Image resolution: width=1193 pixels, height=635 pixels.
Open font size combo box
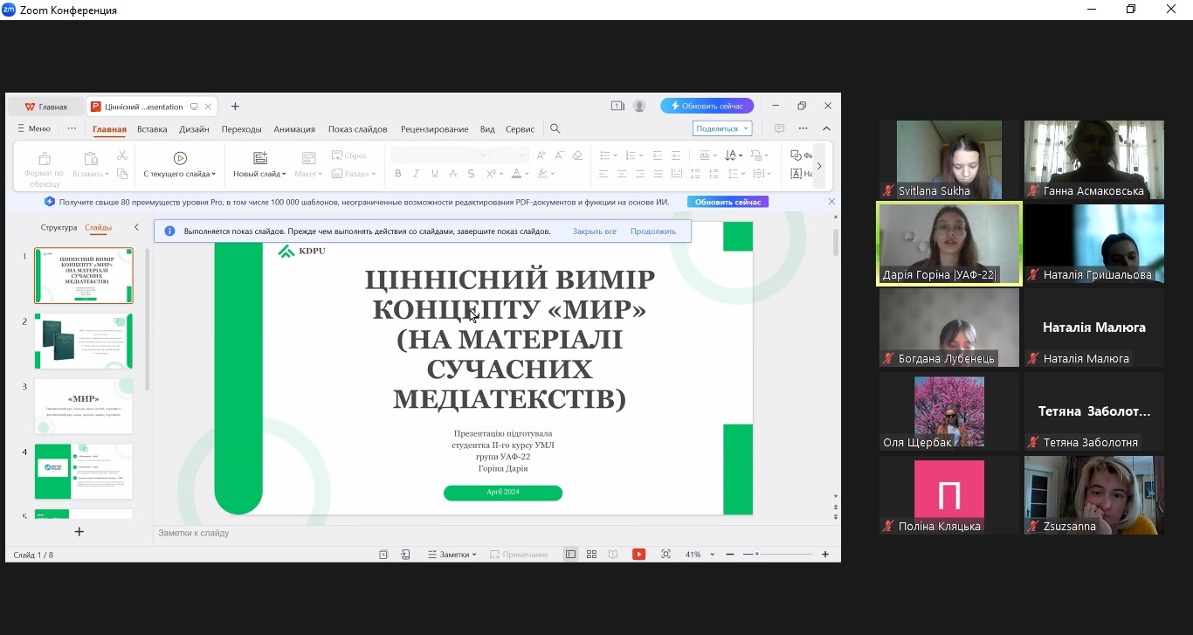pyautogui.click(x=509, y=155)
